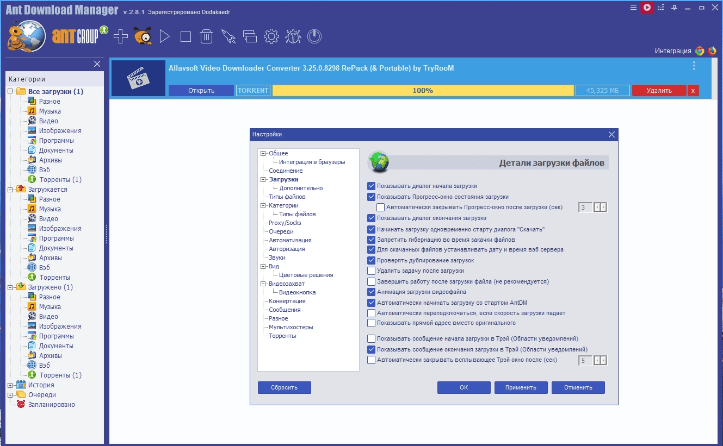The height and width of the screenshot is (446, 723).
Task: Click the pin window title bar icon
Action: [x=675, y=8]
